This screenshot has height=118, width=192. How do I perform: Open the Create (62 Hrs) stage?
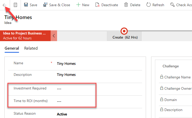[125, 37]
